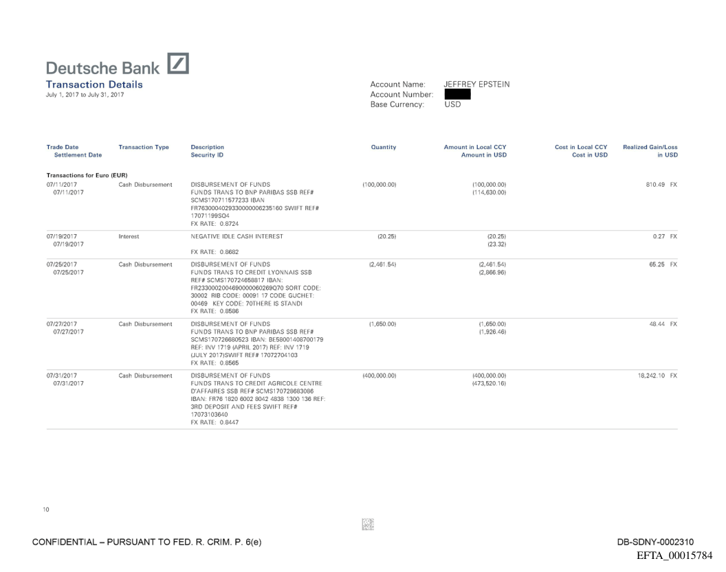This screenshot has width=726, height=572.
Task: Select the Realized Gain/Loss column header
Action: [x=650, y=147]
